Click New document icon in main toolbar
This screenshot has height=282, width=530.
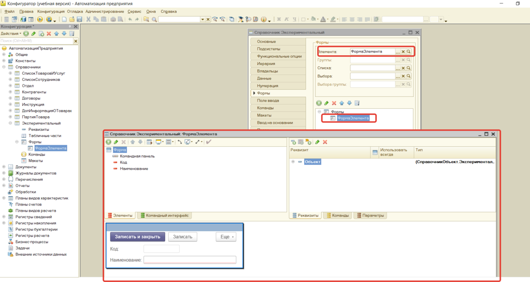pyautogui.click(x=64, y=19)
